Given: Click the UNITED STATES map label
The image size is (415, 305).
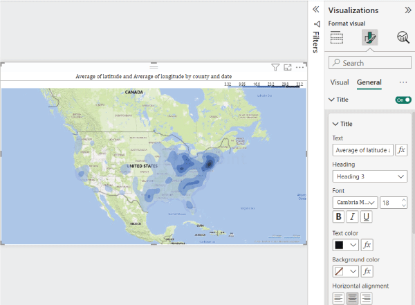Looking at the screenshot, I should (142, 166).
